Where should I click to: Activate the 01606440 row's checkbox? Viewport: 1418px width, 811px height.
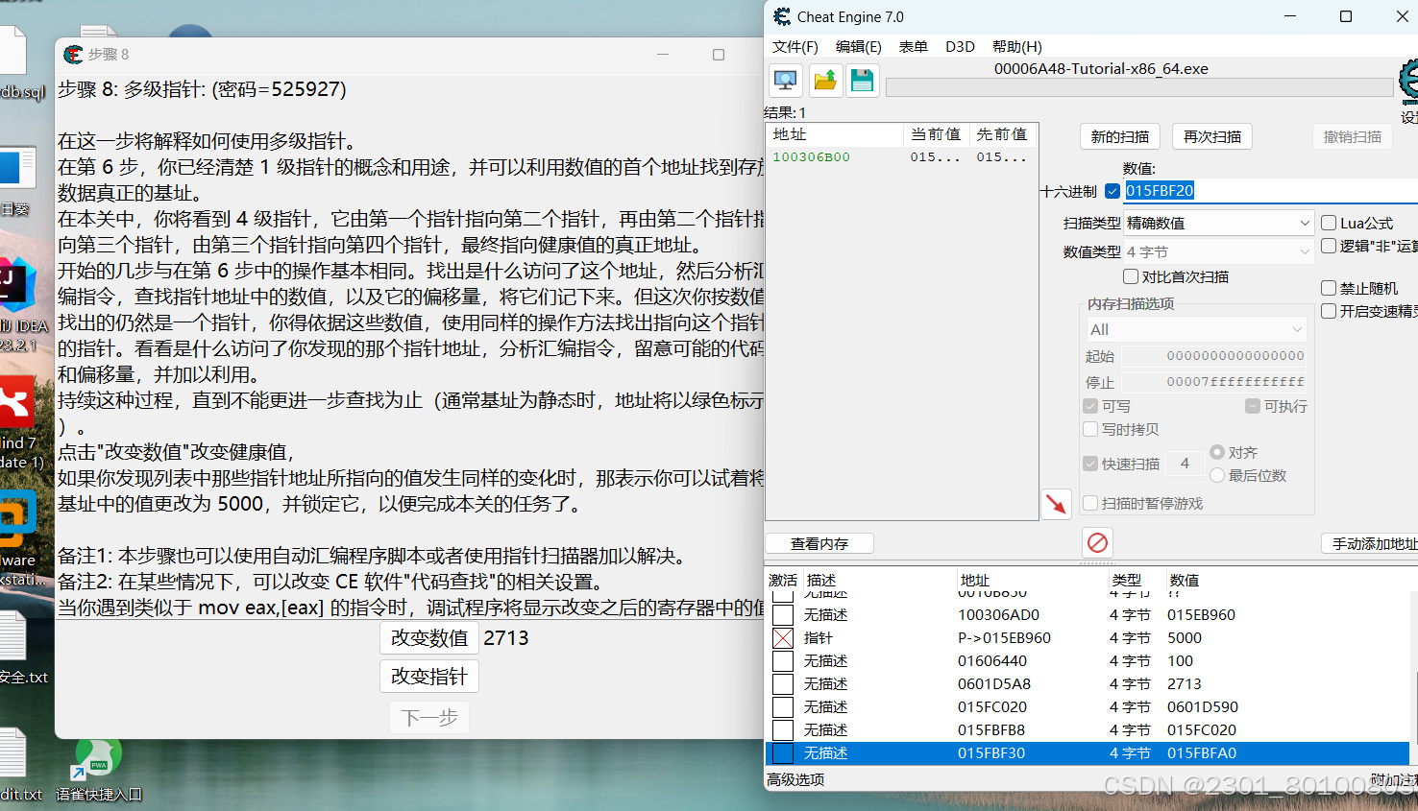coord(783,661)
